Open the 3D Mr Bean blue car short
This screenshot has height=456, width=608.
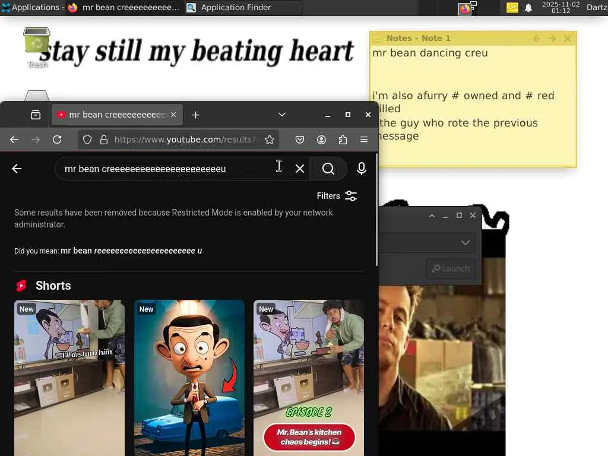click(189, 378)
